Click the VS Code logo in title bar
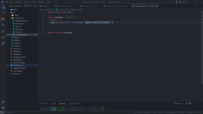The height and width of the screenshot is (114, 203). [x=2, y=2]
